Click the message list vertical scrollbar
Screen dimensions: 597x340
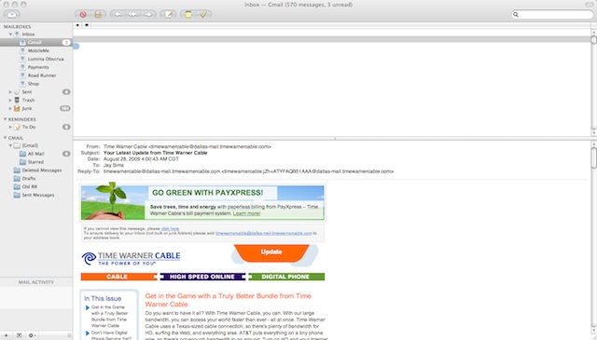pyautogui.click(x=593, y=83)
